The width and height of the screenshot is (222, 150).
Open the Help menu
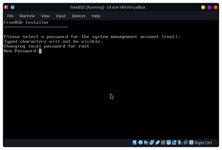point(96,16)
